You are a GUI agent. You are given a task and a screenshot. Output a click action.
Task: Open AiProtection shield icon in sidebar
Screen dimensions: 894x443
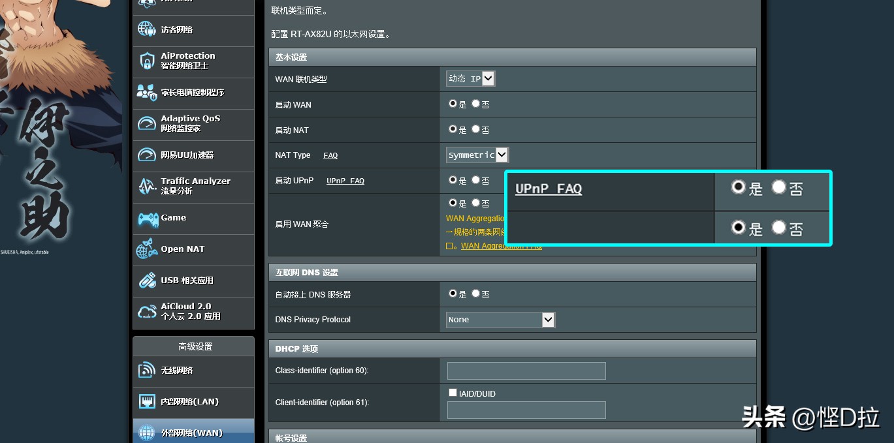[146, 61]
